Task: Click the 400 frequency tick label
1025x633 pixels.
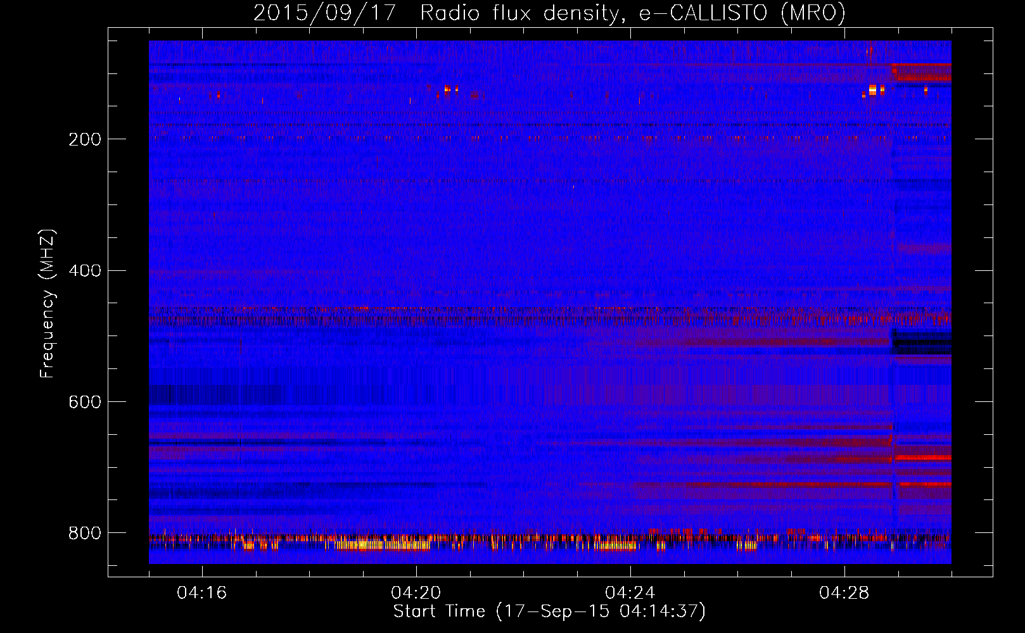Action: click(x=85, y=271)
